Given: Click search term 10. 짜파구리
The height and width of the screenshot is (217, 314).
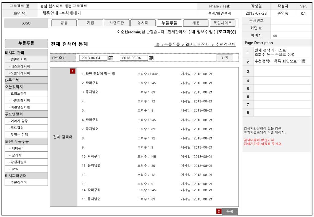Looking at the screenshot, I should click(91, 156).
